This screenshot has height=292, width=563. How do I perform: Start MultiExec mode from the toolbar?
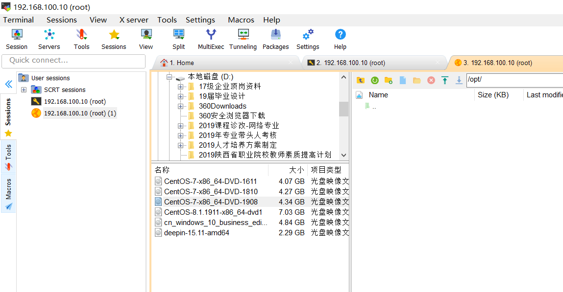(211, 40)
